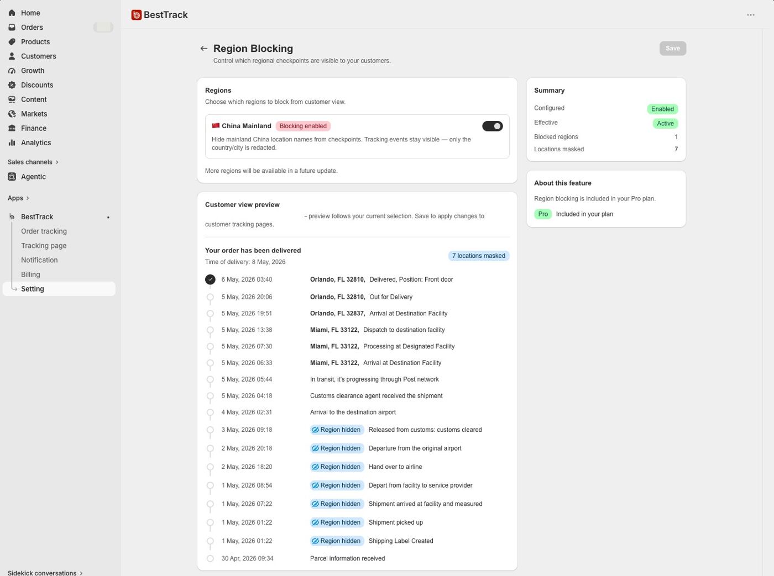This screenshot has width=774, height=576.
Task: Click the Products tag icon
Action: pos(12,41)
